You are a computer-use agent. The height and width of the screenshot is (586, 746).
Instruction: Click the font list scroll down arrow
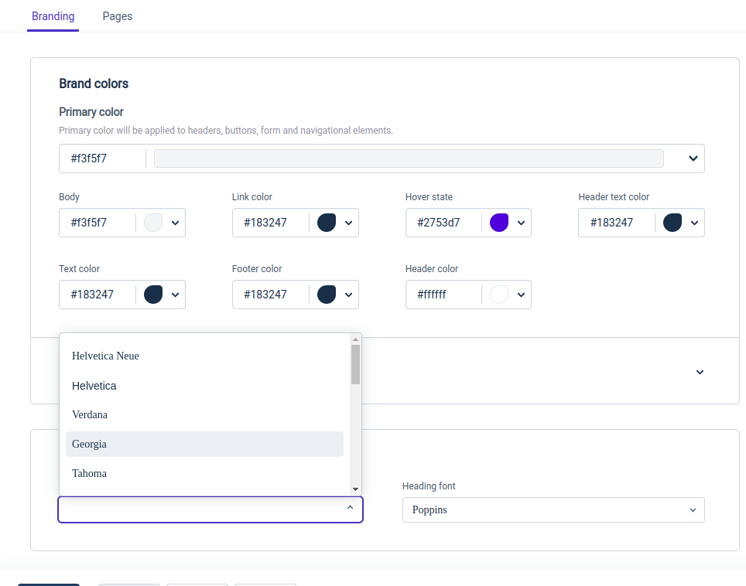[355, 489]
